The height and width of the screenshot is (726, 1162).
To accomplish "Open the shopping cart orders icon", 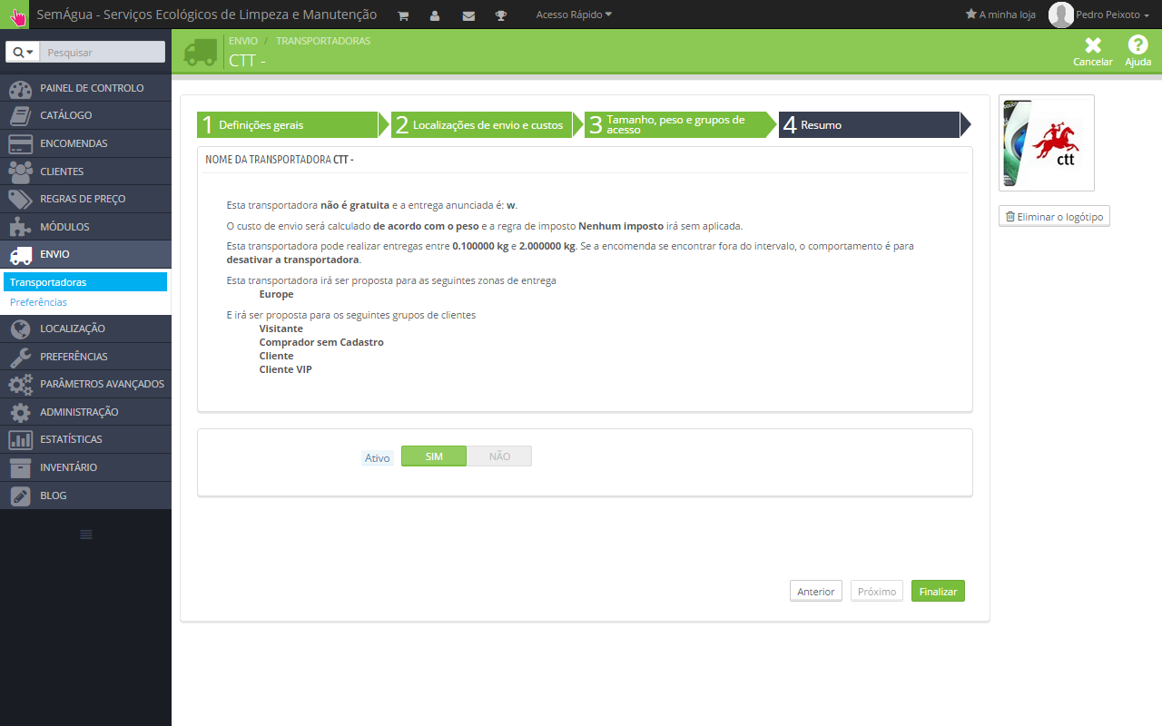I will click(x=403, y=15).
